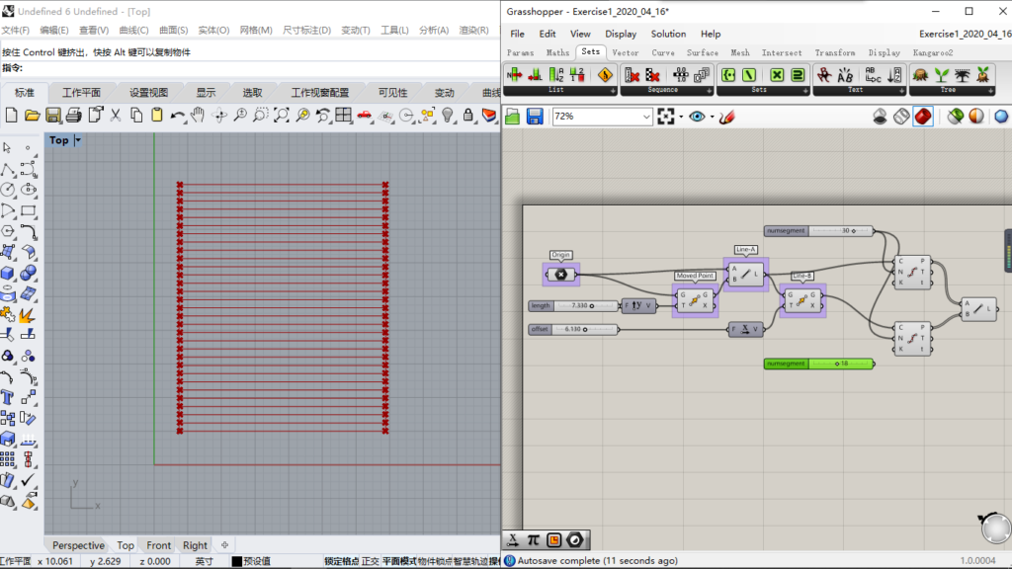The height and width of the screenshot is (569, 1012).
Task: Toggle the red shaded preview mode button
Action: tap(923, 117)
